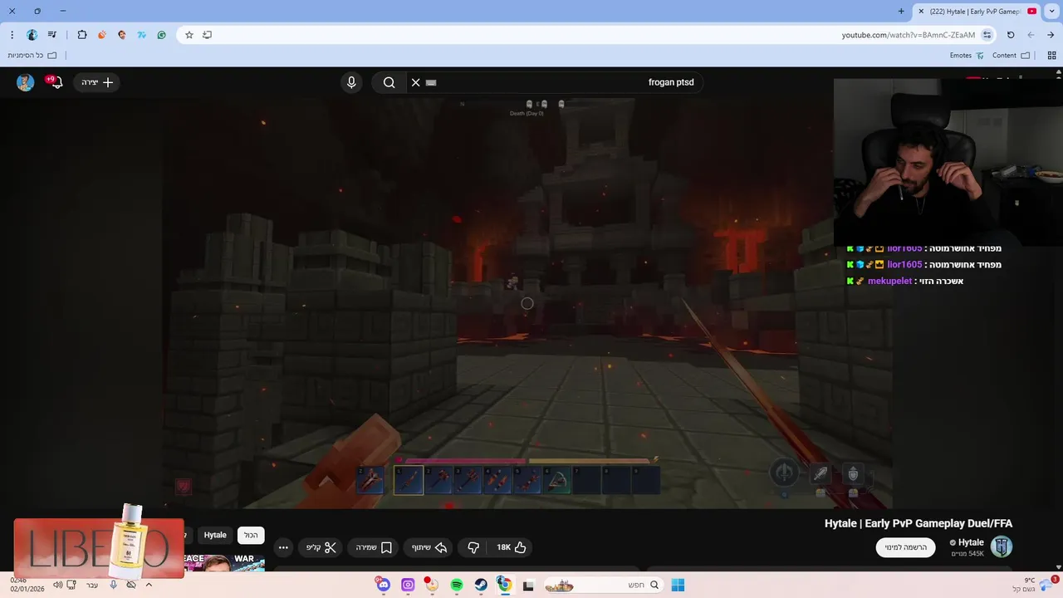Click the subscribe button
Viewport: 1063px width, 598px height.
click(x=905, y=547)
